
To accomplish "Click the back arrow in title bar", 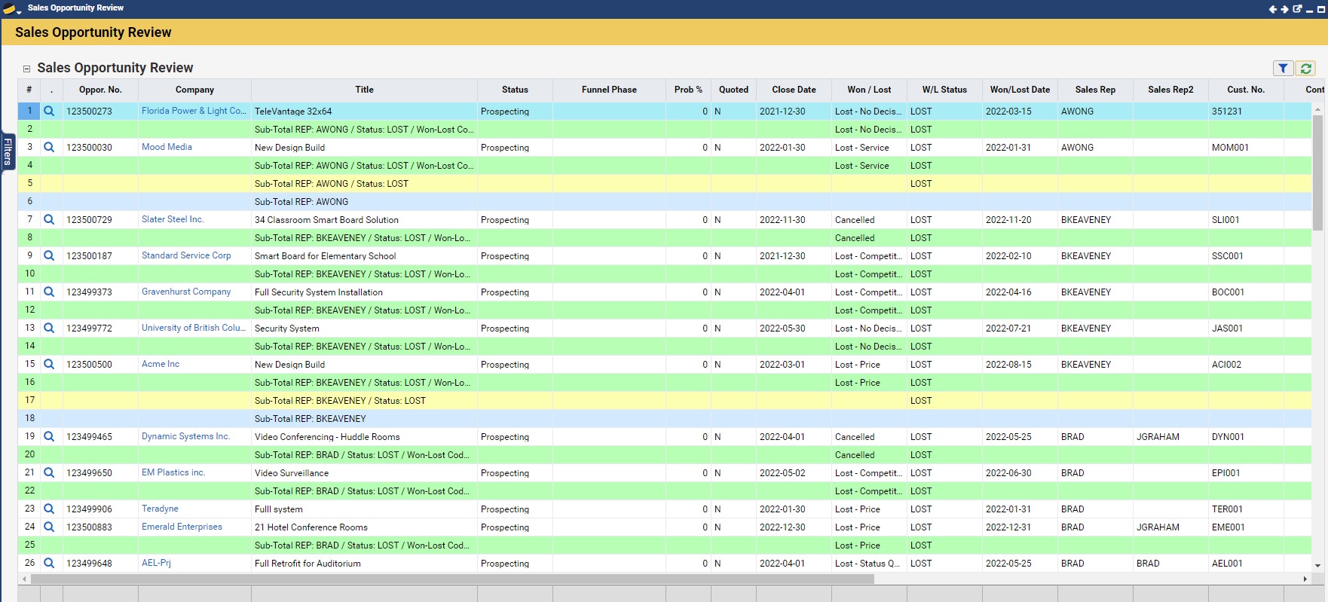I will [x=1273, y=9].
